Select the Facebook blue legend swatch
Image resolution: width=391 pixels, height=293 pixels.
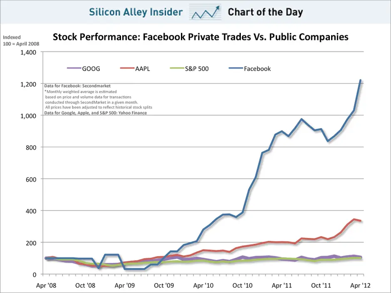coord(236,68)
